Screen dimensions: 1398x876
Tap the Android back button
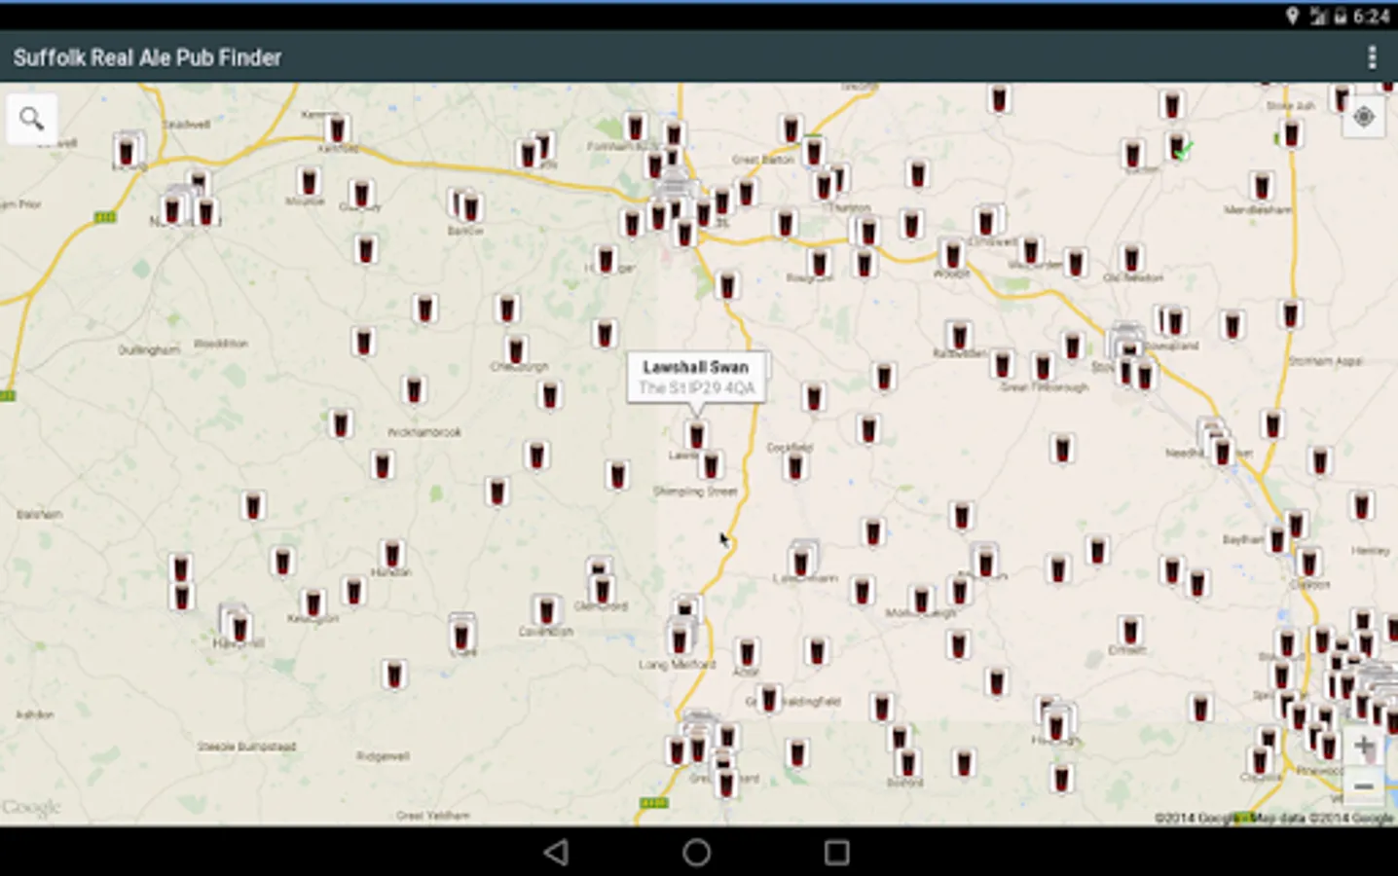pos(557,853)
